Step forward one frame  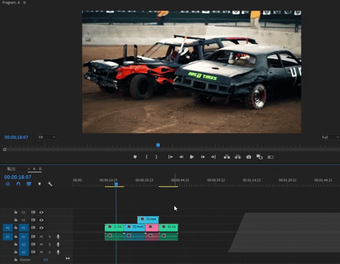click(x=203, y=157)
